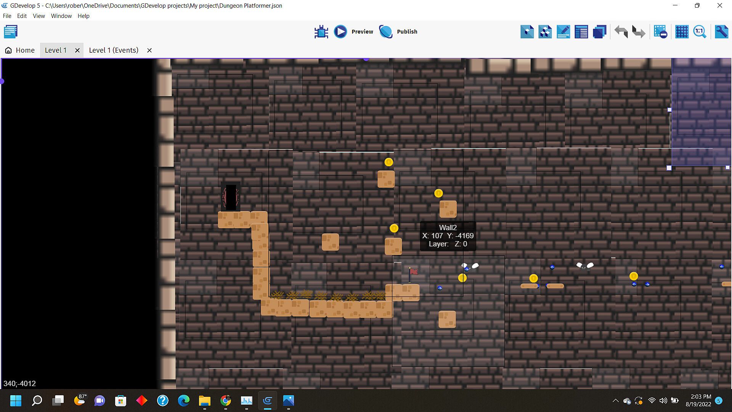Click the undo arrow
The image size is (732, 412).
point(621,32)
